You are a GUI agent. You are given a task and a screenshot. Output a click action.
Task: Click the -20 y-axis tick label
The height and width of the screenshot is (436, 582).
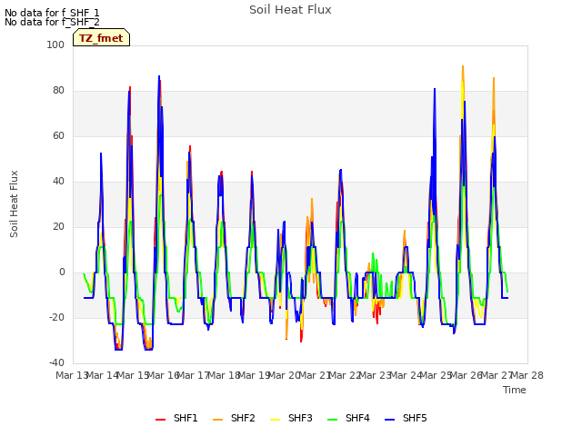tap(56, 317)
